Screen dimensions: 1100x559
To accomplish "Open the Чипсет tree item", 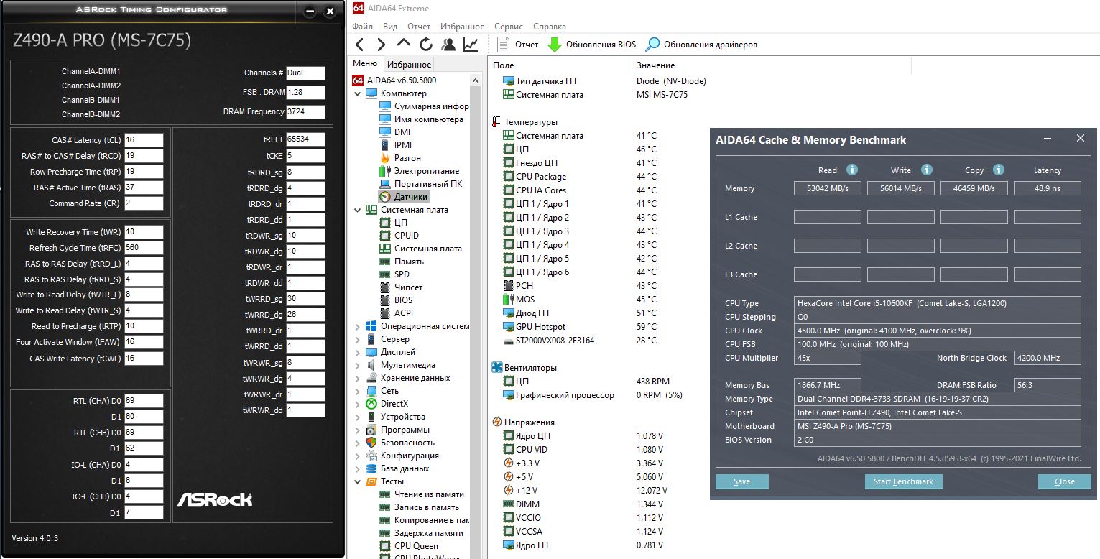I will tap(401, 287).
